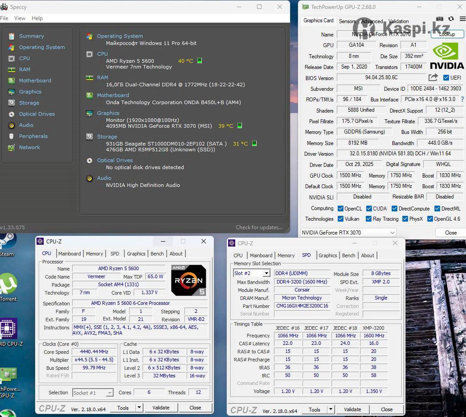
Task: Open the Tools dropdown arrow in CPU-Z
Action: click(139, 408)
